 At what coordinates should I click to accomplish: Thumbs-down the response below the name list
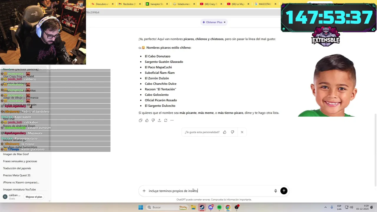coord(153,120)
